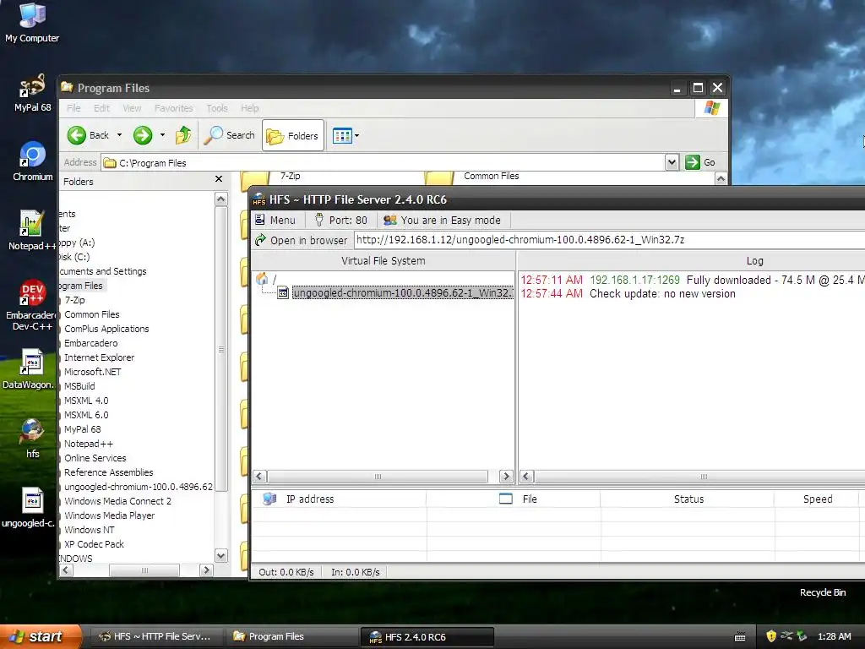Toggle You are in Easy mode
The height and width of the screenshot is (649, 865).
click(443, 221)
